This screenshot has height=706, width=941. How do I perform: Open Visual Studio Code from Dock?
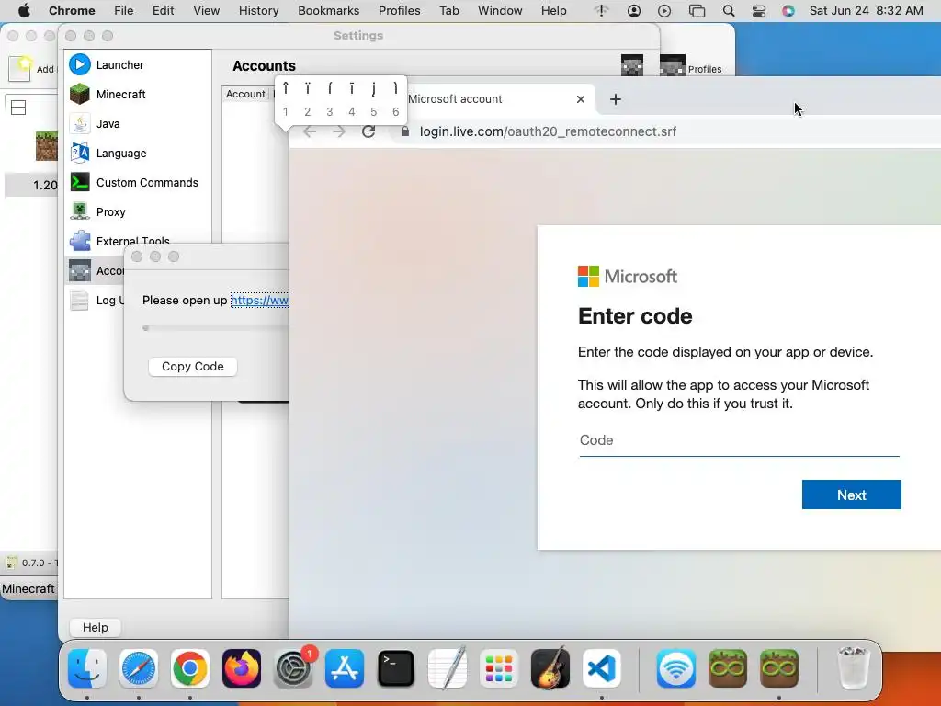click(x=602, y=668)
